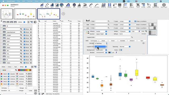Open the Spacing Normal dropdown

(x=125, y=47)
